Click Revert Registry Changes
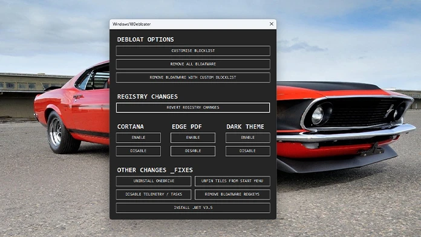Image resolution: width=421 pixels, height=237 pixels. click(x=193, y=108)
